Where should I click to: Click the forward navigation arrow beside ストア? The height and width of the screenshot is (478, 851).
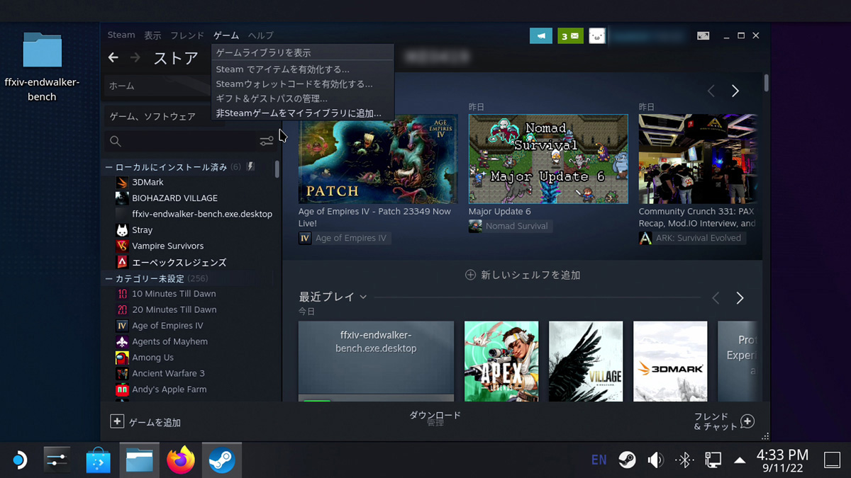coord(135,57)
